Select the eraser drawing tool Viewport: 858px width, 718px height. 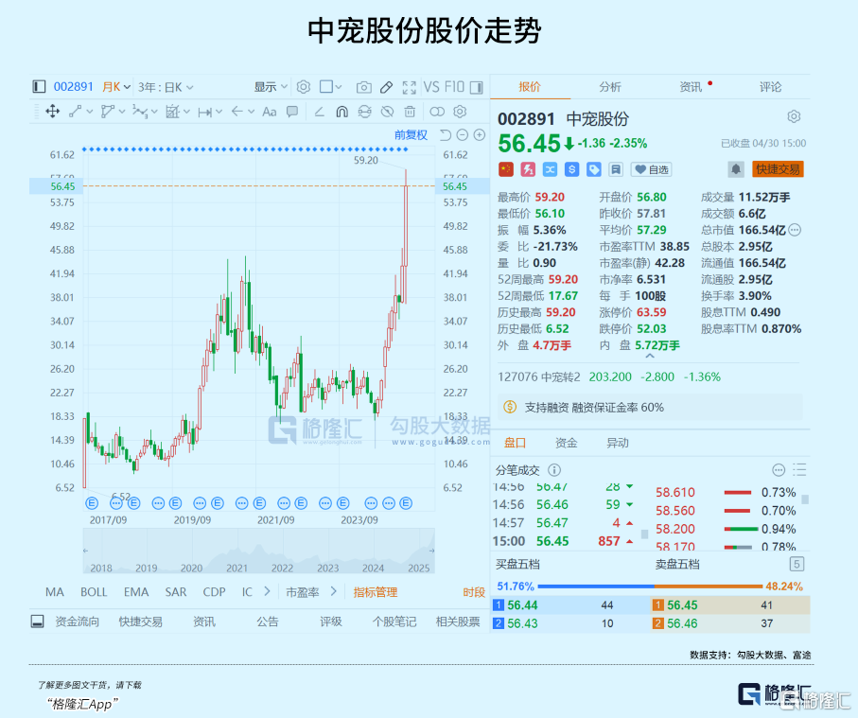320,112
